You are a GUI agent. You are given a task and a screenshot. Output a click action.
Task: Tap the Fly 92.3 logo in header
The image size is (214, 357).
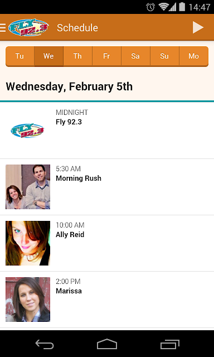28,27
